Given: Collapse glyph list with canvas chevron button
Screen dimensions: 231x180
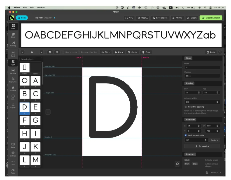Looking at the screenshot, I should 48,112.
